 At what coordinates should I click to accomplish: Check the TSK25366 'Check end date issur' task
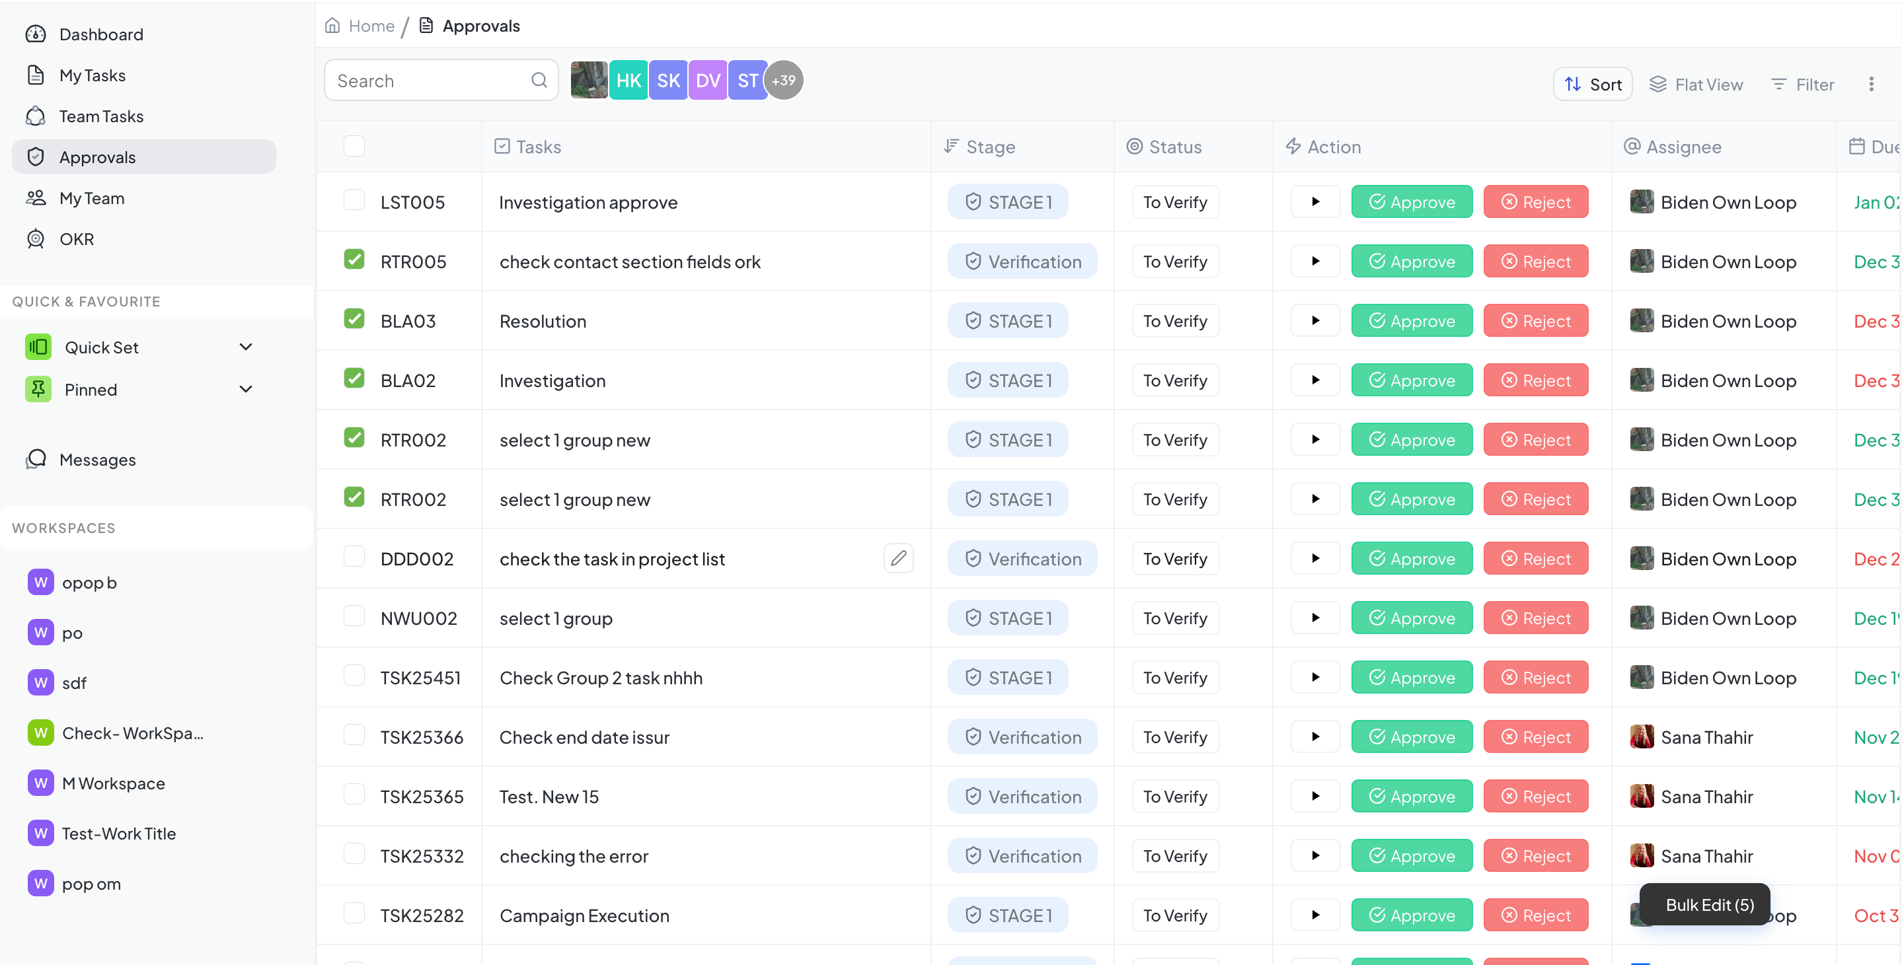pos(354,734)
